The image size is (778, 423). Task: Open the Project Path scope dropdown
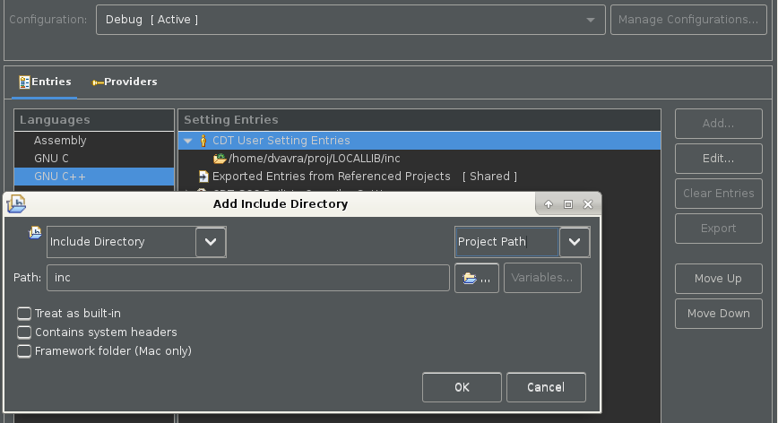click(575, 241)
